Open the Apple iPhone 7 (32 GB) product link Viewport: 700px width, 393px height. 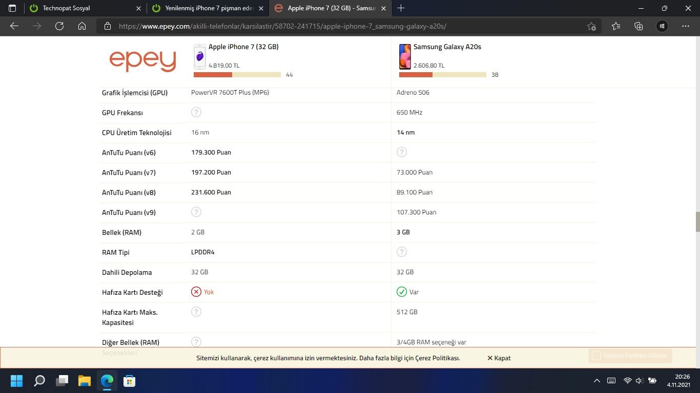click(x=243, y=47)
